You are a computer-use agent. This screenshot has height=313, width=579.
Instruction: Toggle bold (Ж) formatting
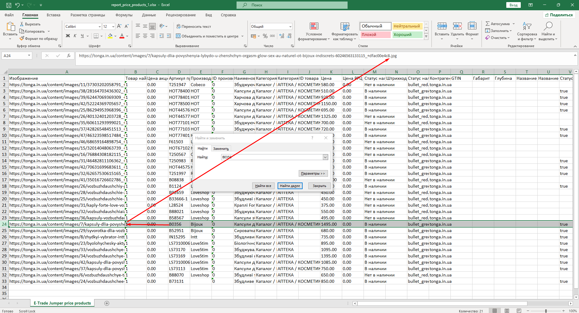coord(68,36)
